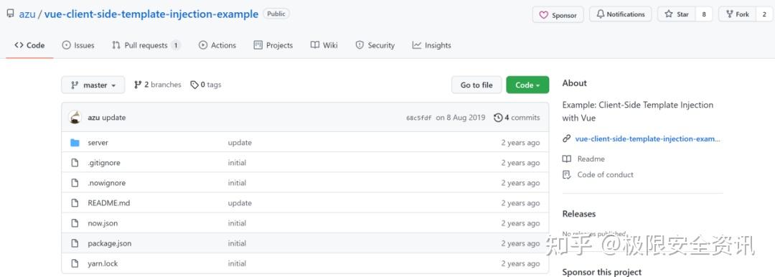Click the README.md file icon
This screenshot has height=277, width=775.
(x=75, y=203)
